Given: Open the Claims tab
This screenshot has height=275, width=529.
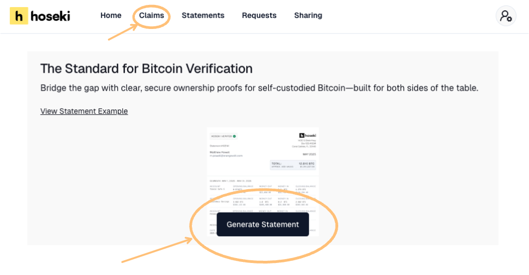Looking at the screenshot, I should (151, 15).
